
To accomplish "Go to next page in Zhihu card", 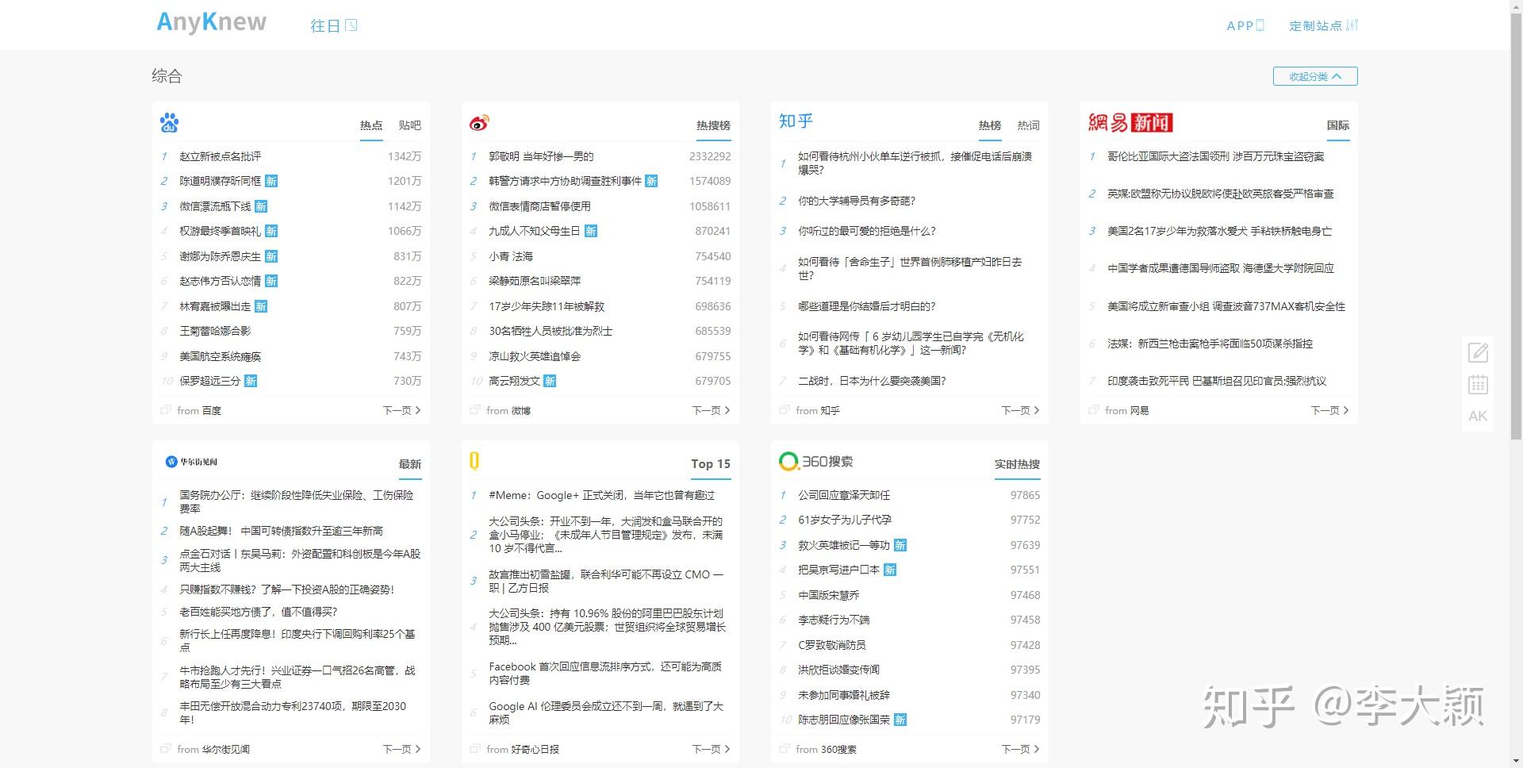I will pyautogui.click(x=1021, y=410).
